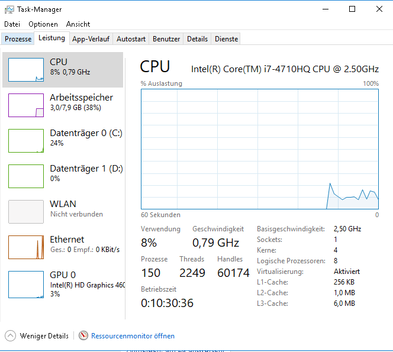The width and height of the screenshot is (393, 352).
Task: Click the Basisgeschwindigkeit value 2,50 GHz
Action: pos(347,229)
